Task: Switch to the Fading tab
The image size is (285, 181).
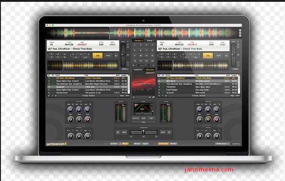Action: click(150, 41)
